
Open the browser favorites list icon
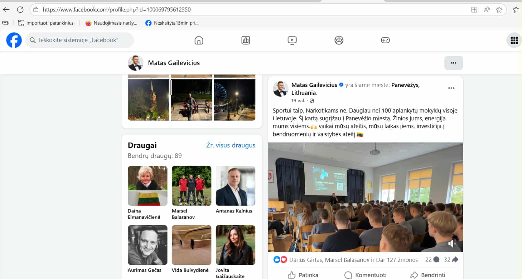pos(516,10)
